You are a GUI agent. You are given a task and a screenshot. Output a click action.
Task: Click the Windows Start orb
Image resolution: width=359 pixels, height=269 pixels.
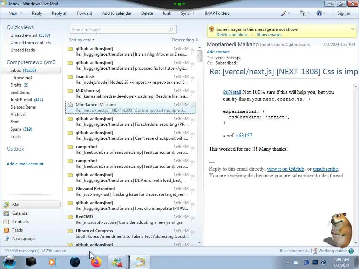pos(9,262)
